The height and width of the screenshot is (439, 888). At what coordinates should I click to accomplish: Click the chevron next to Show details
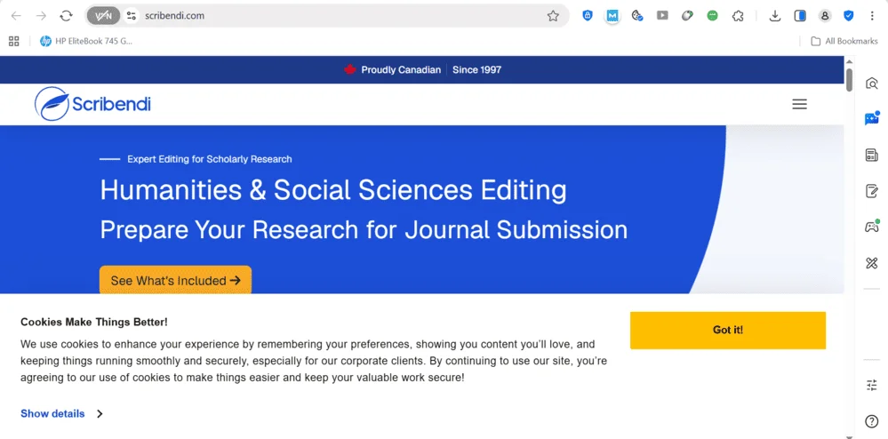(100, 413)
